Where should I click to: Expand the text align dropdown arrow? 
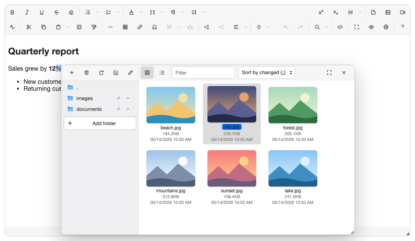point(246,27)
